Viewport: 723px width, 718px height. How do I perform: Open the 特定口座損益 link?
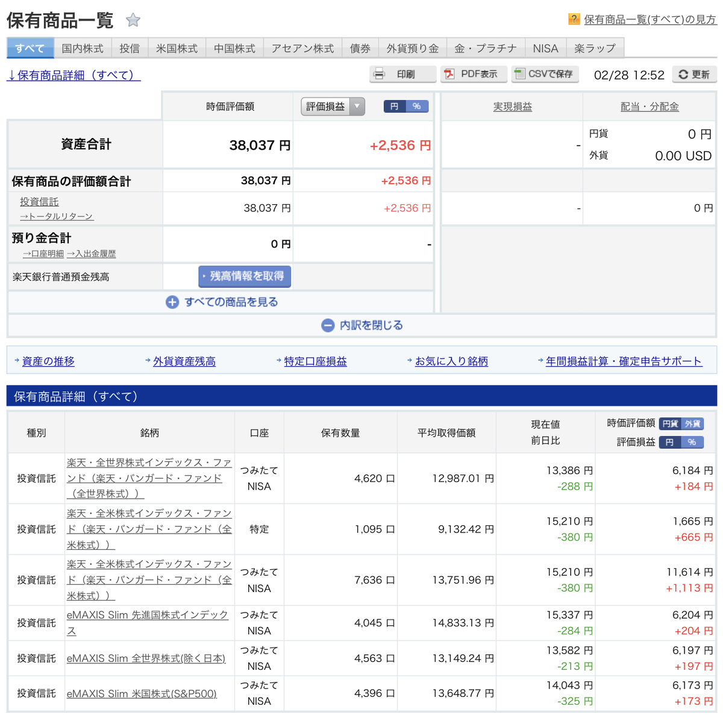pyautogui.click(x=315, y=361)
